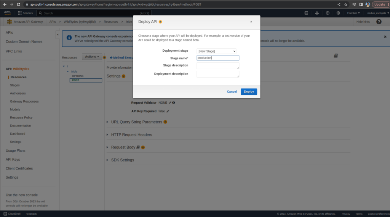Click the info icon in the banner

[69, 38]
